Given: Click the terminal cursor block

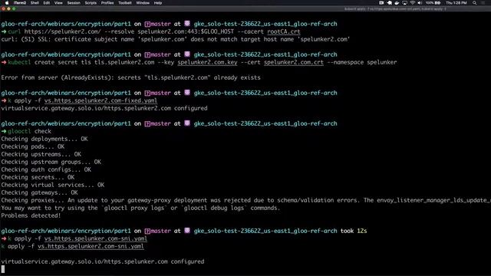Looking at the screenshot, I should coord(3,269).
